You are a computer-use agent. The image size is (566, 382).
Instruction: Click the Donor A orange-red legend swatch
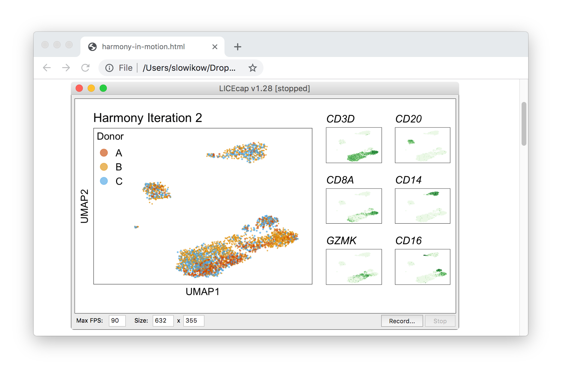pos(104,153)
